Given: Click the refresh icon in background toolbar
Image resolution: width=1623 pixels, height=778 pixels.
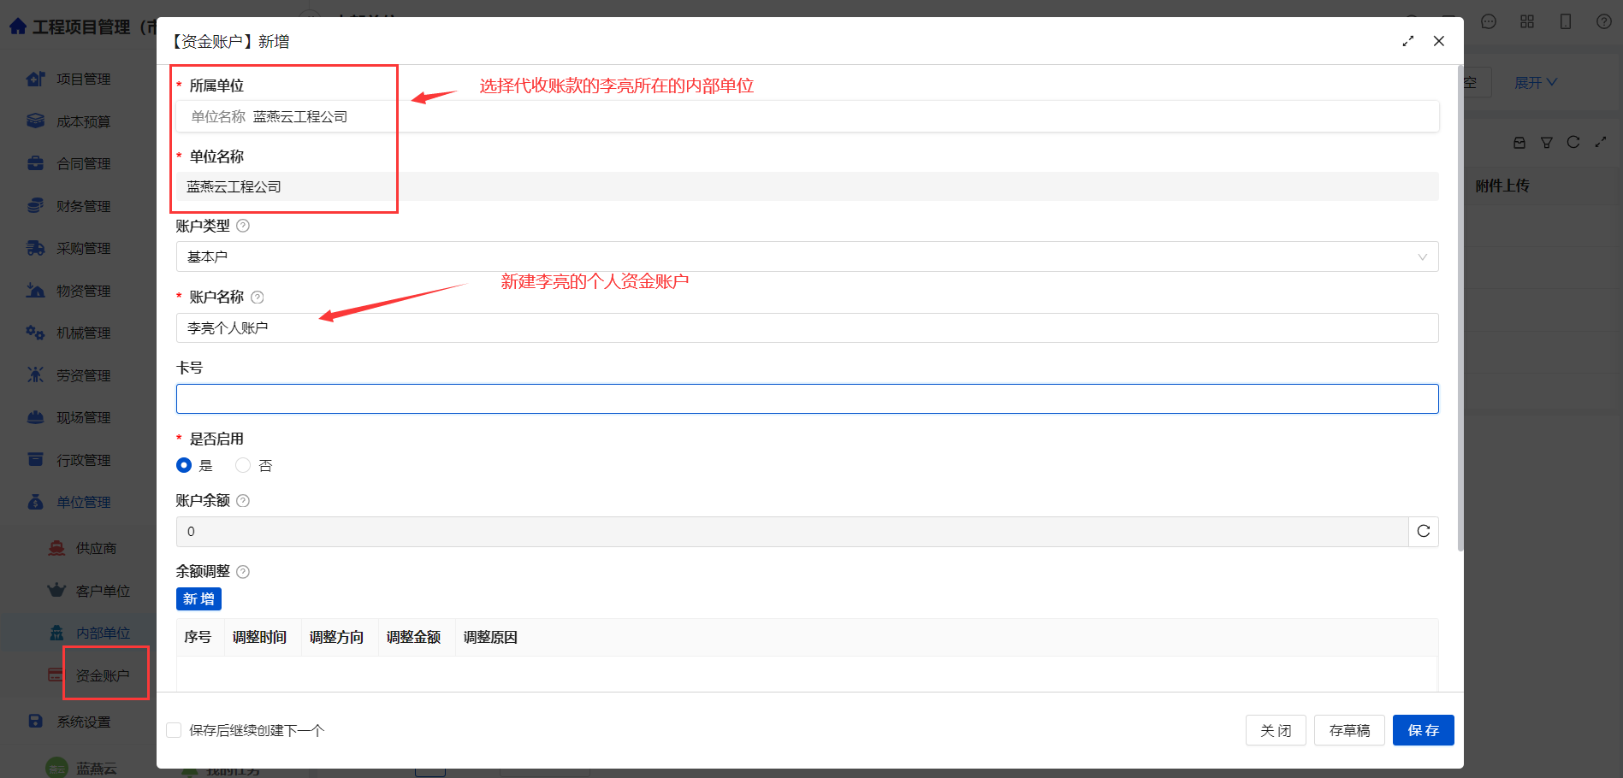Looking at the screenshot, I should click(1573, 142).
